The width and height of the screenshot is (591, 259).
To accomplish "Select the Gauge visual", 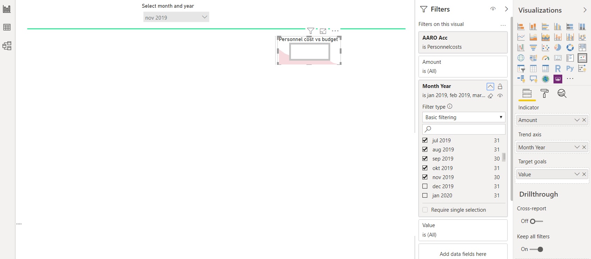I will [545, 58].
